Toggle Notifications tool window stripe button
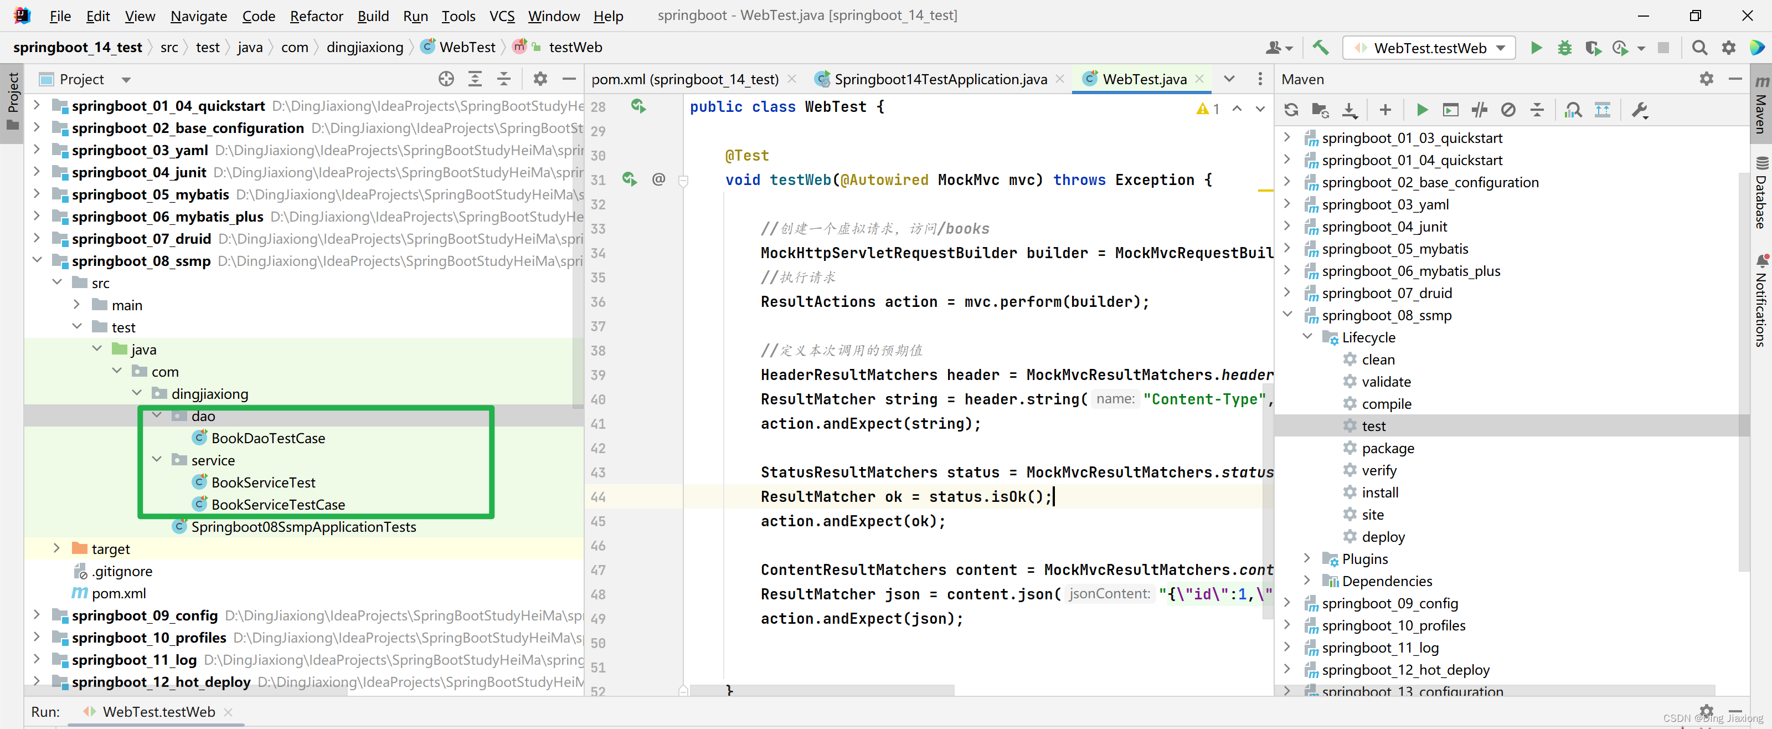 pyautogui.click(x=1760, y=301)
